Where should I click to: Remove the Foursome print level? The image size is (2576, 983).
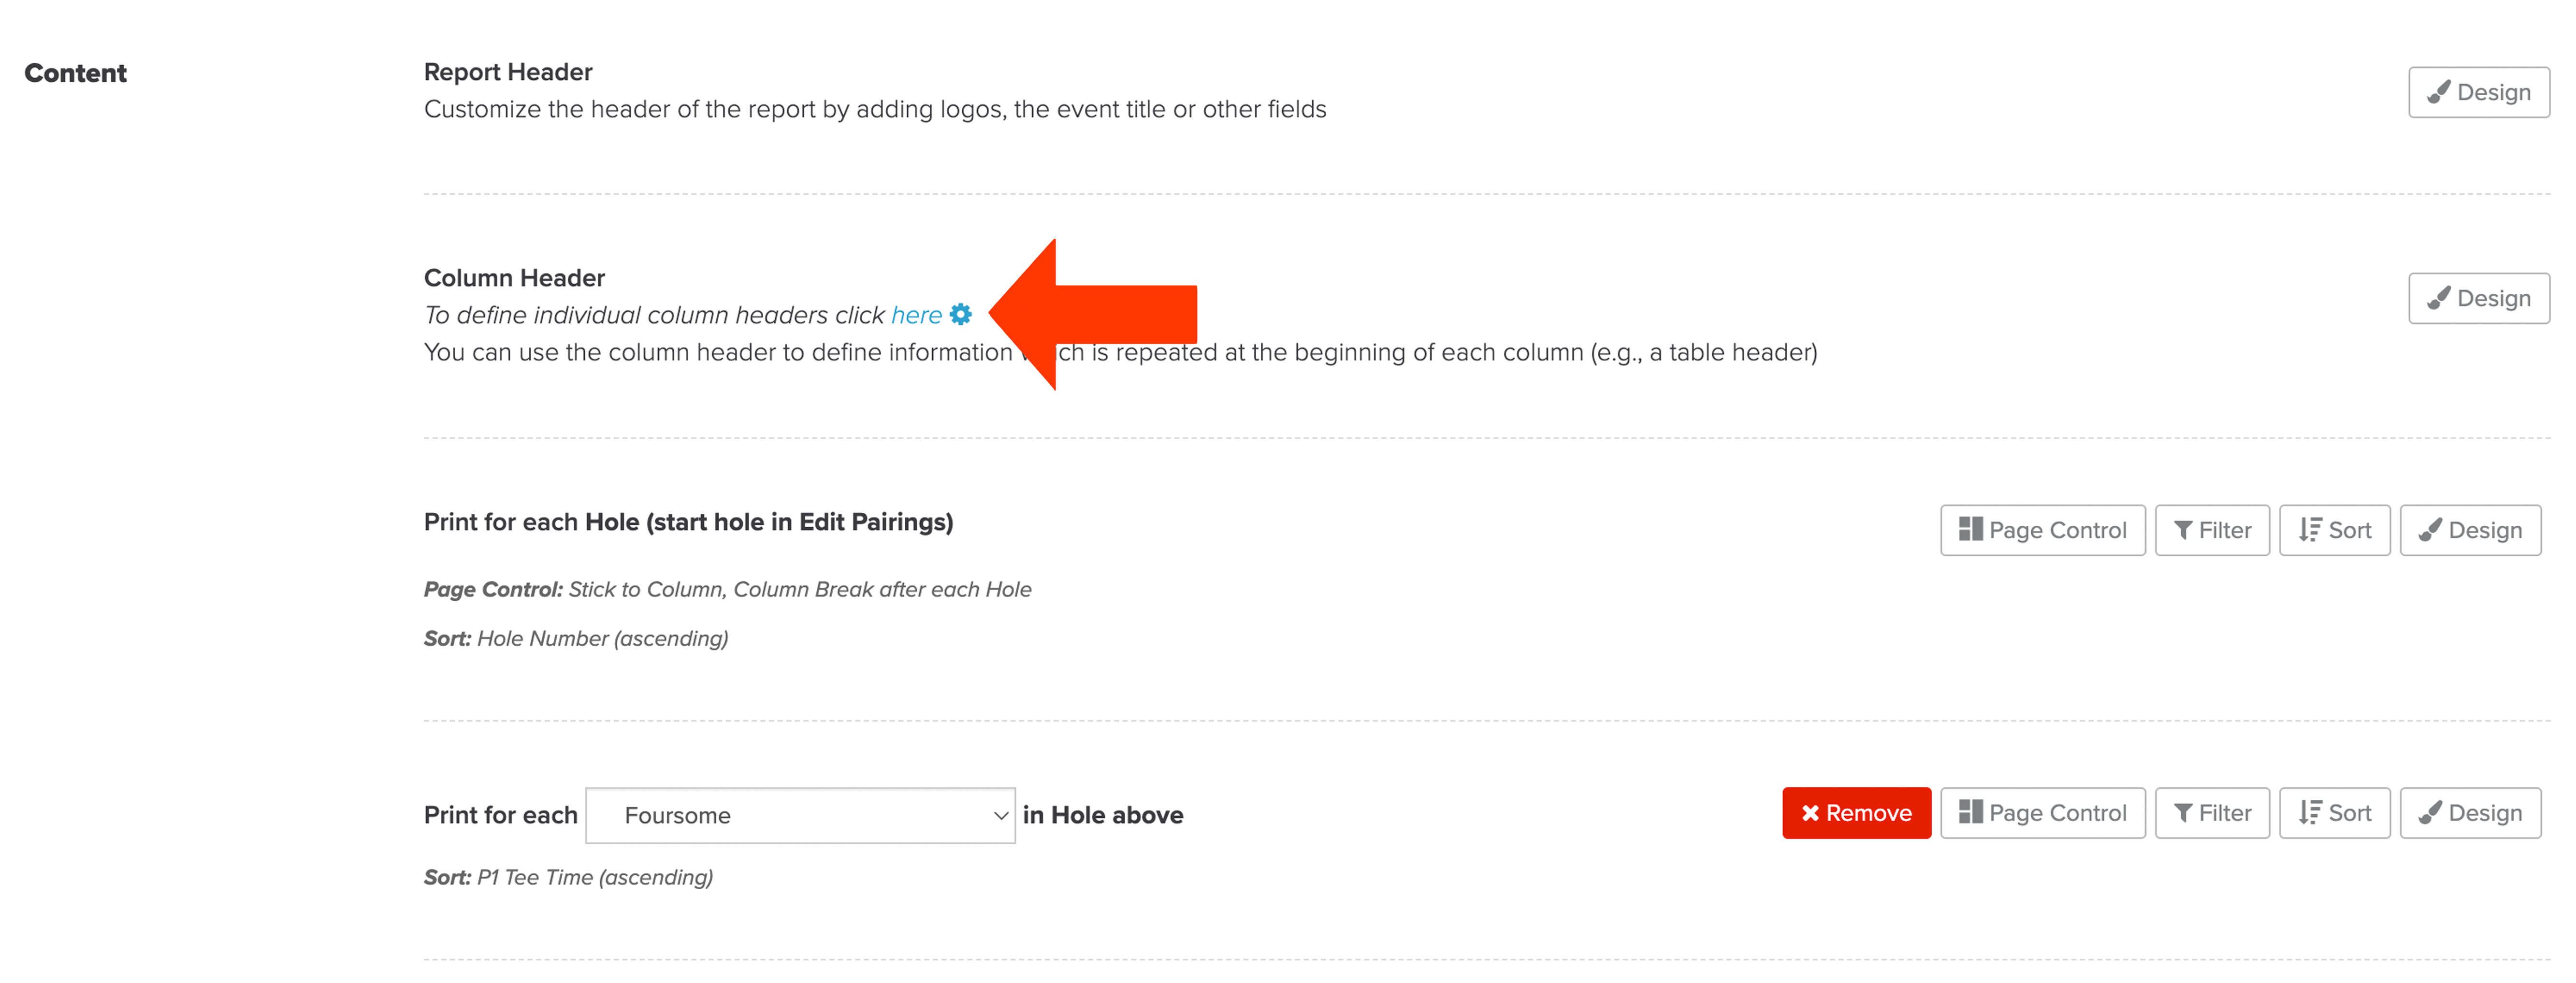1856,813
